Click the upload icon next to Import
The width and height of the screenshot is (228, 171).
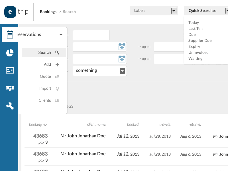click(57, 88)
